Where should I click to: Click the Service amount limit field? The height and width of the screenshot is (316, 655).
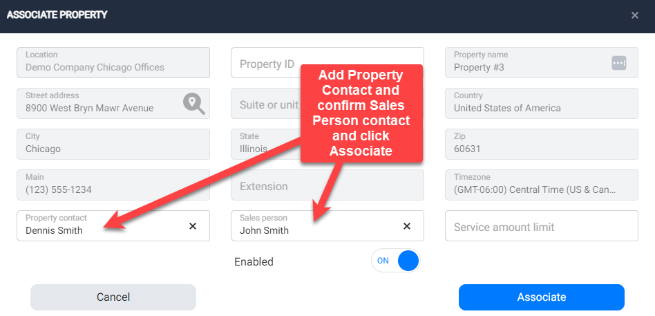click(541, 226)
